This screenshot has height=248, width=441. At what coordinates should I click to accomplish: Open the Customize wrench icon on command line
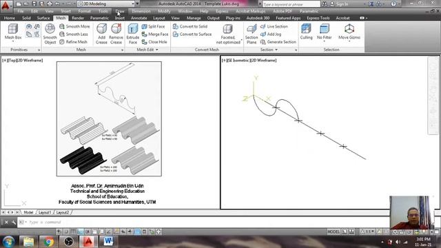pos(14,223)
